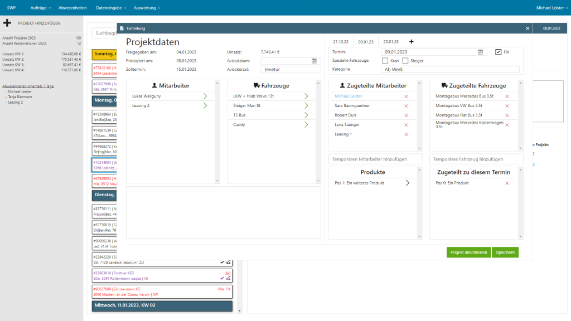The image size is (571, 321).
Task: Open the Michael Leister user dropdown
Action: click(551, 8)
